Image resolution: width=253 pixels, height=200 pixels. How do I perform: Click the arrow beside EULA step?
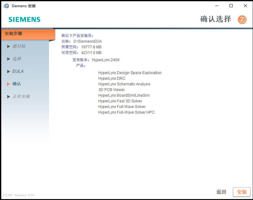[x=8, y=72]
